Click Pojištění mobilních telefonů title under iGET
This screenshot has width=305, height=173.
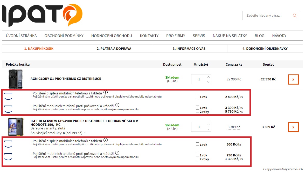(73, 154)
